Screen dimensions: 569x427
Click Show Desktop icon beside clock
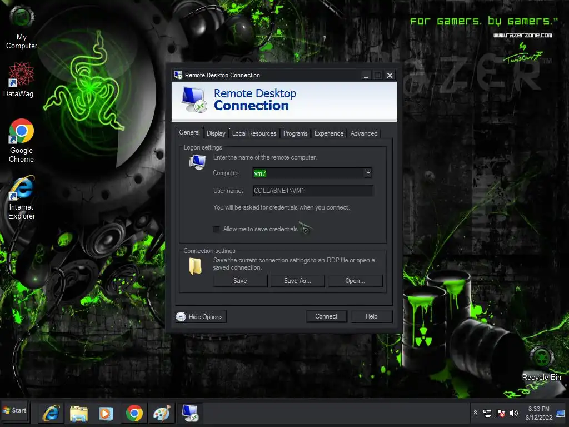coord(560,414)
